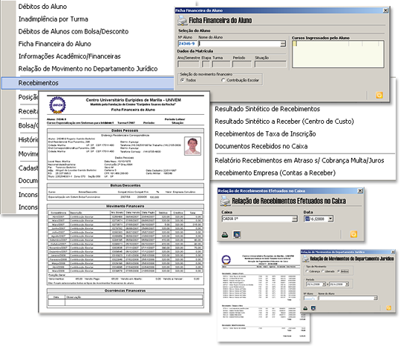The height and width of the screenshot is (355, 401).
Task: Select Recebimento Empresa (Contas a Receber)
Action: (275, 173)
